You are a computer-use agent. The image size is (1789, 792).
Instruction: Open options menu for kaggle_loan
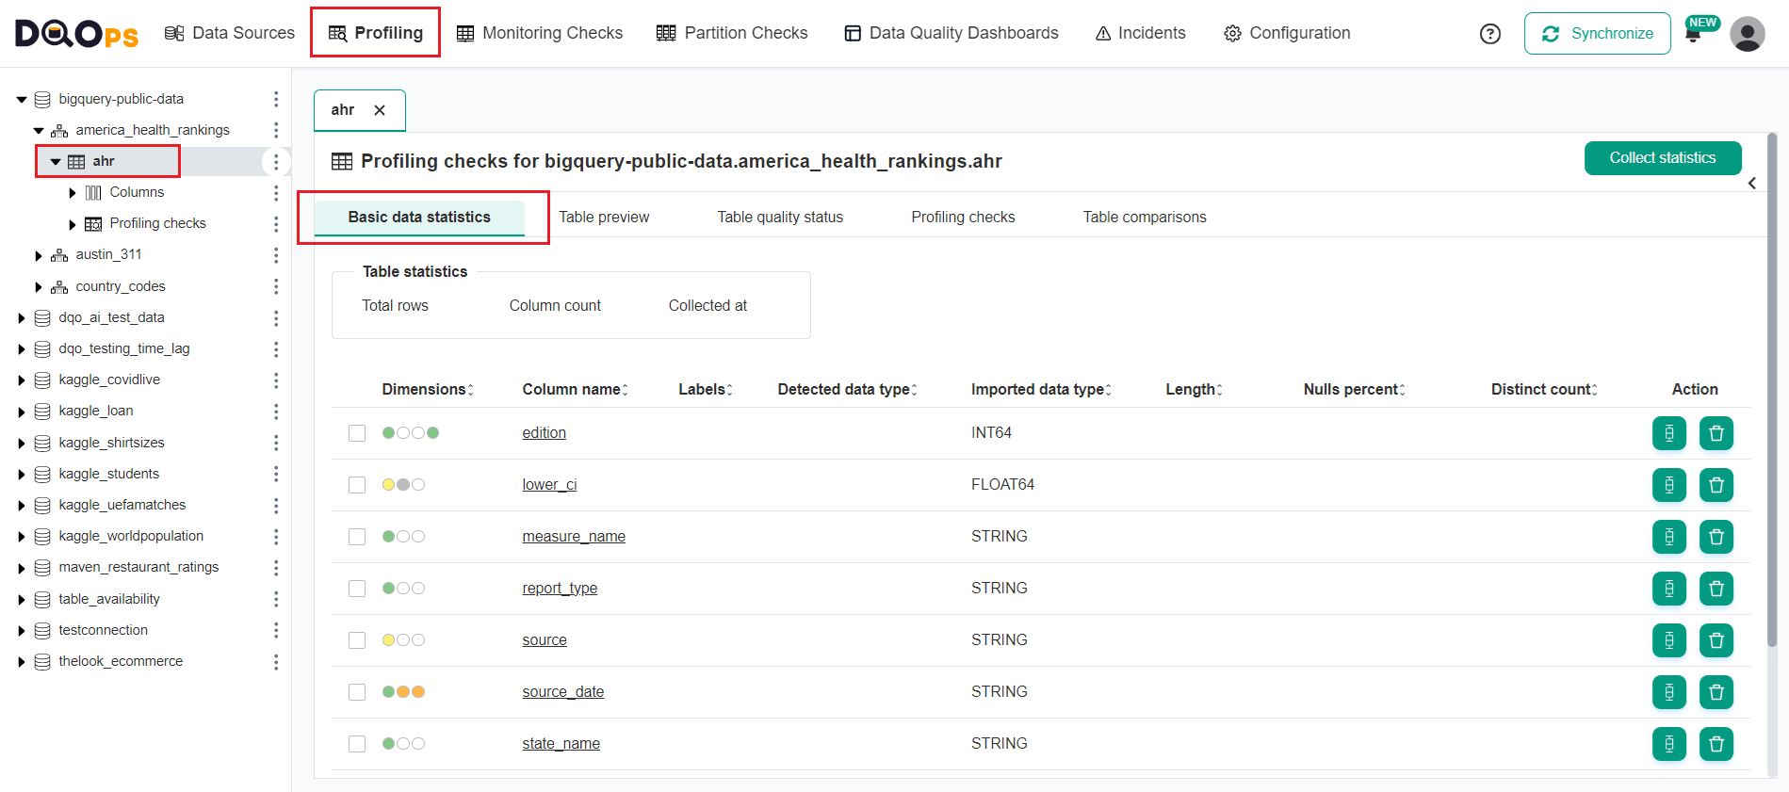[276, 412]
